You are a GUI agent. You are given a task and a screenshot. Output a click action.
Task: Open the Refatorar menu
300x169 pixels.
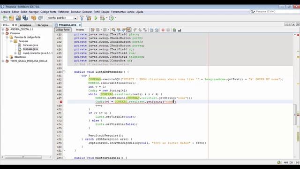(64, 12)
